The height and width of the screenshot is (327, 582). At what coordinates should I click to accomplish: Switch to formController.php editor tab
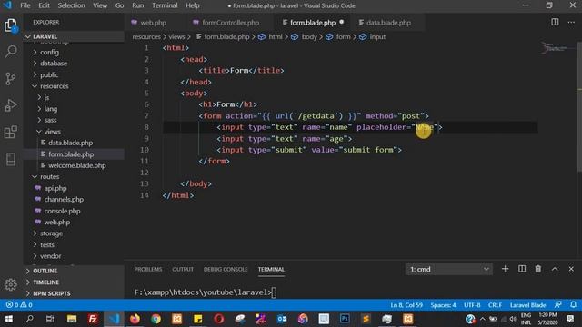click(230, 22)
